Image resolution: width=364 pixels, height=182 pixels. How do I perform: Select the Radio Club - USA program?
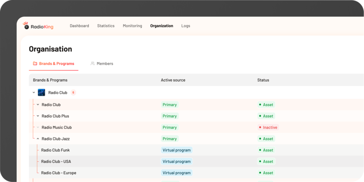(56, 161)
